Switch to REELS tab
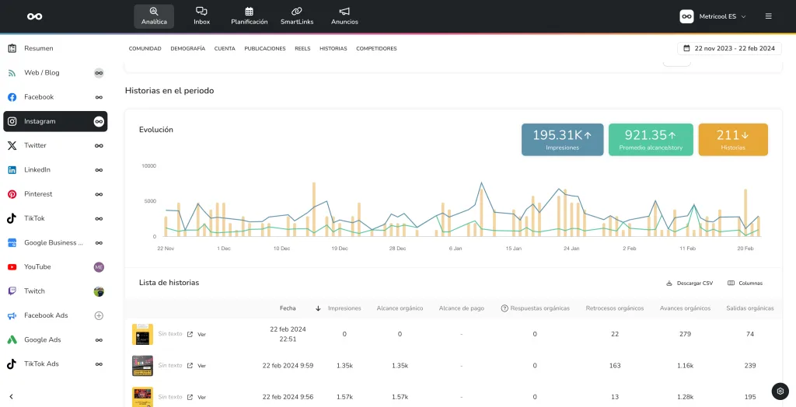The height and width of the screenshot is (407, 796). click(x=302, y=49)
